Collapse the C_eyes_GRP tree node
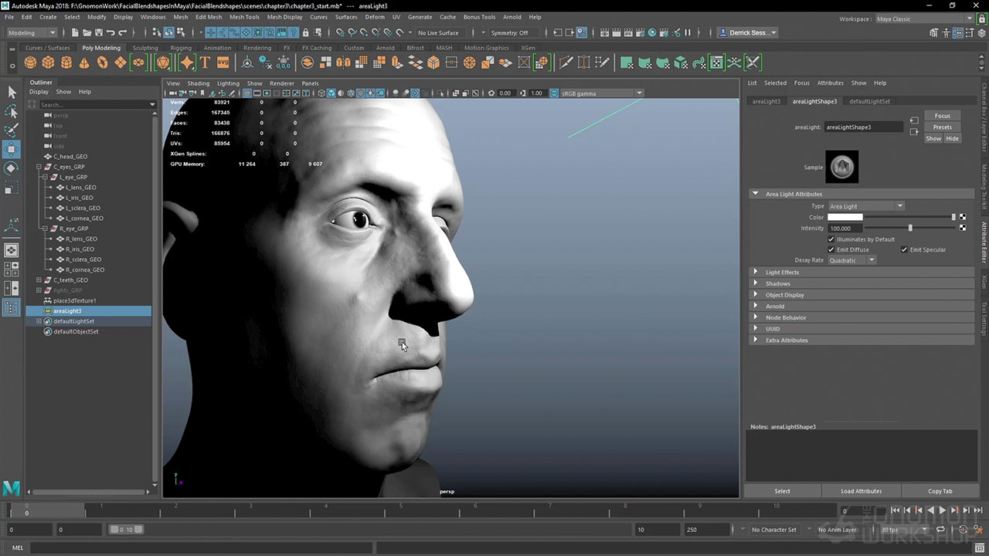989x556 pixels. (39, 167)
